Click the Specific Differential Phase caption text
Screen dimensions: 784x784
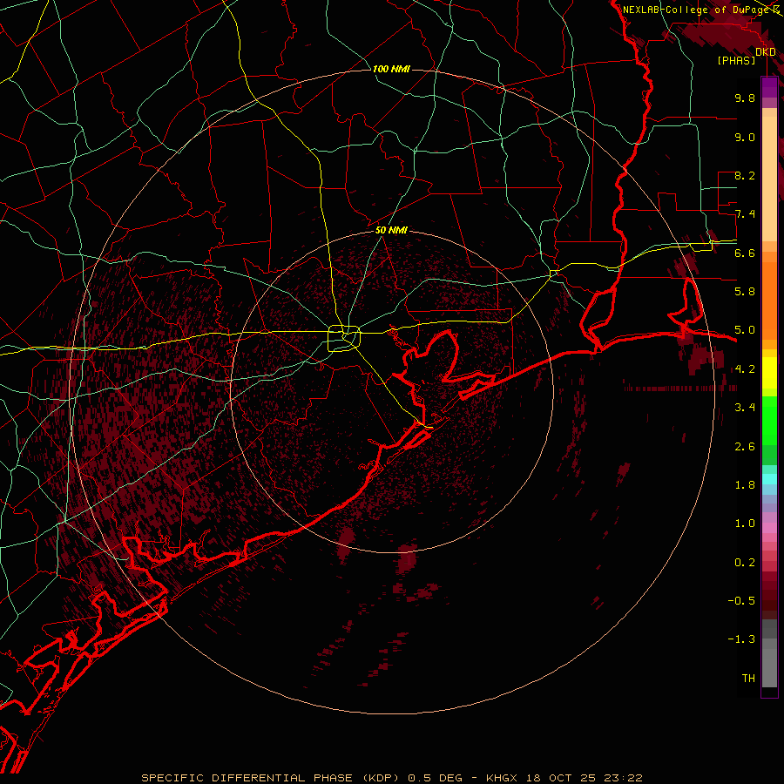click(x=392, y=778)
